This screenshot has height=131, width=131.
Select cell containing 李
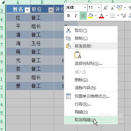coord(18,77)
